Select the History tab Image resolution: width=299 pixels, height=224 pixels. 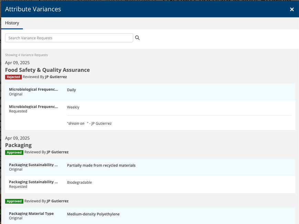point(12,23)
